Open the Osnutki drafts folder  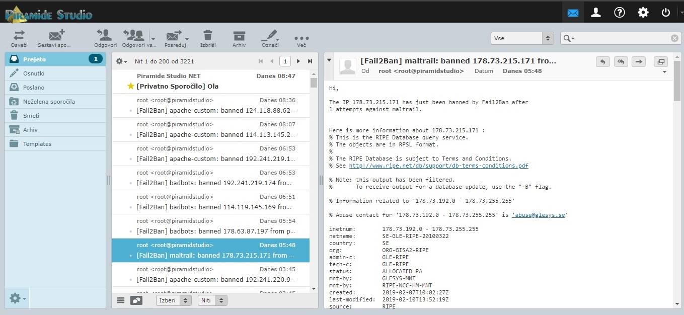55,73
